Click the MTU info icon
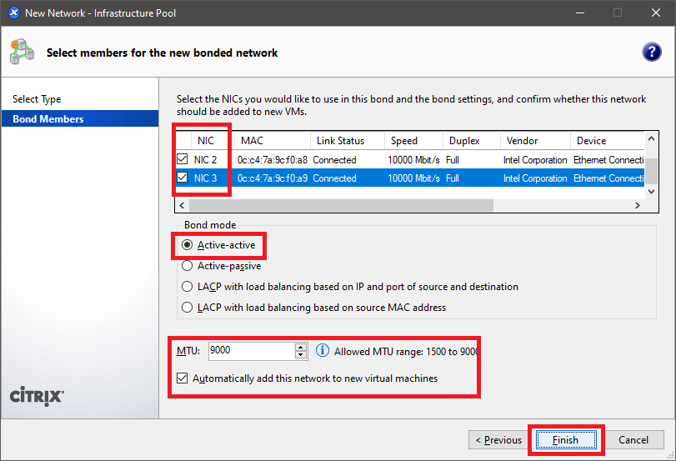 coord(323,351)
